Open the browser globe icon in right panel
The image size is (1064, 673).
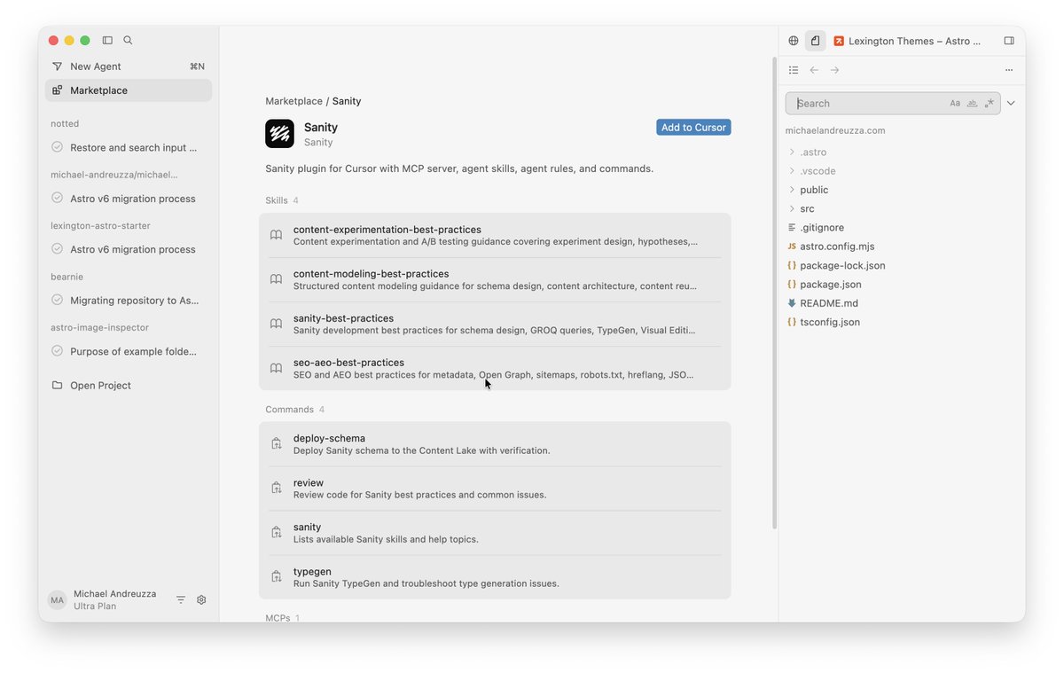[x=794, y=41]
